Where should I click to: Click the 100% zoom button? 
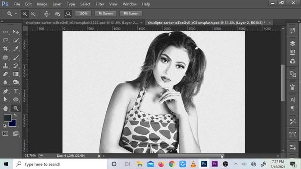click(83, 14)
